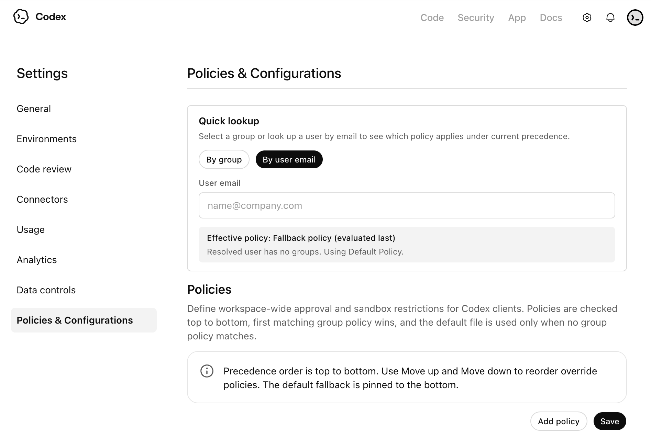Open the Code navigation item

(432, 18)
